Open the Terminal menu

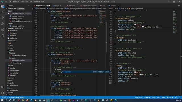(x=37, y=2)
